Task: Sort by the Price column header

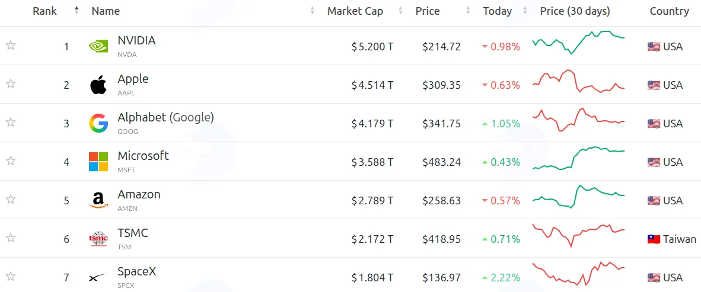Action: (428, 11)
